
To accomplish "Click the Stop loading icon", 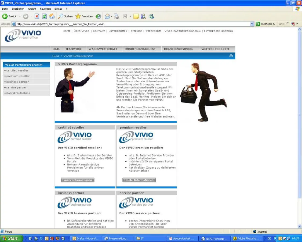I will tap(37, 16).
